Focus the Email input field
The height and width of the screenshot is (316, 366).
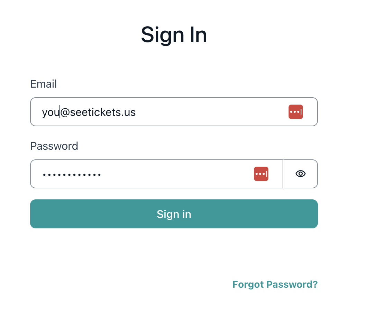click(174, 112)
